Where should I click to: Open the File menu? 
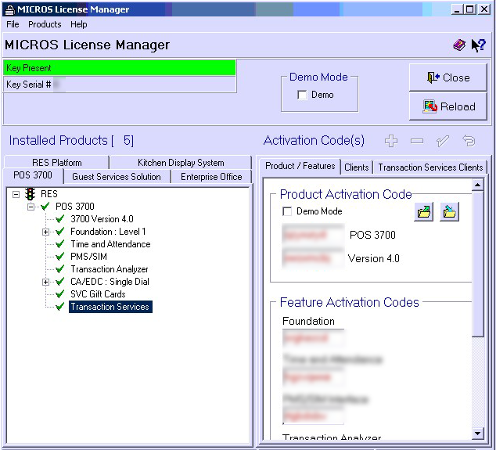(13, 24)
